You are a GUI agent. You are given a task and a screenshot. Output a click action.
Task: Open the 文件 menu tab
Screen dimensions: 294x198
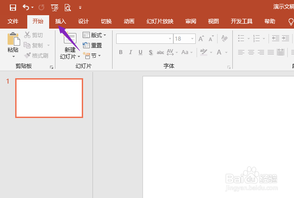(13, 21)
